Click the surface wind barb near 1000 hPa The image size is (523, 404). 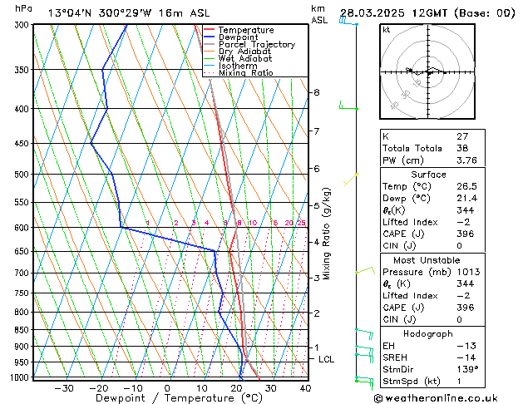[364, 382]
